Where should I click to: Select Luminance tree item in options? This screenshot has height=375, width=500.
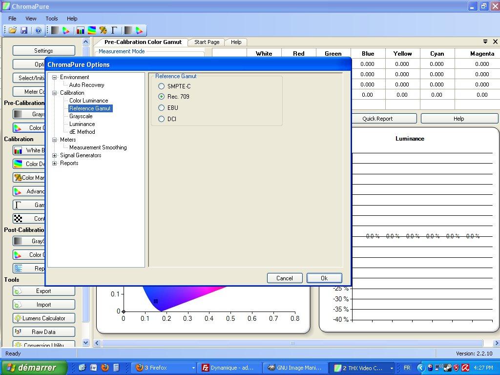tap(82, 124)
